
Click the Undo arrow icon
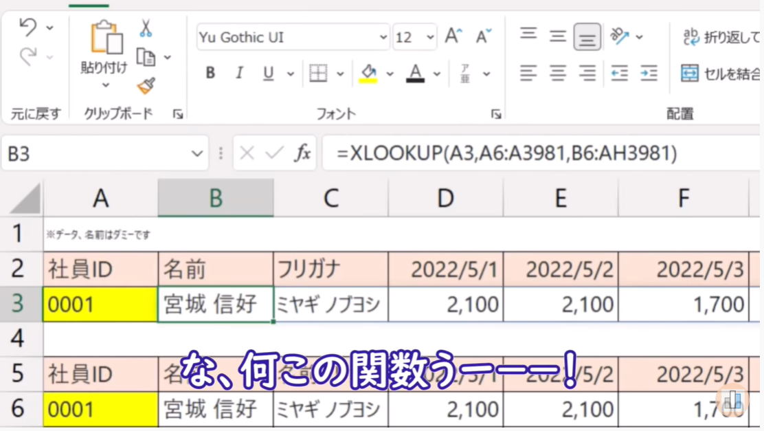click(27, 27)
